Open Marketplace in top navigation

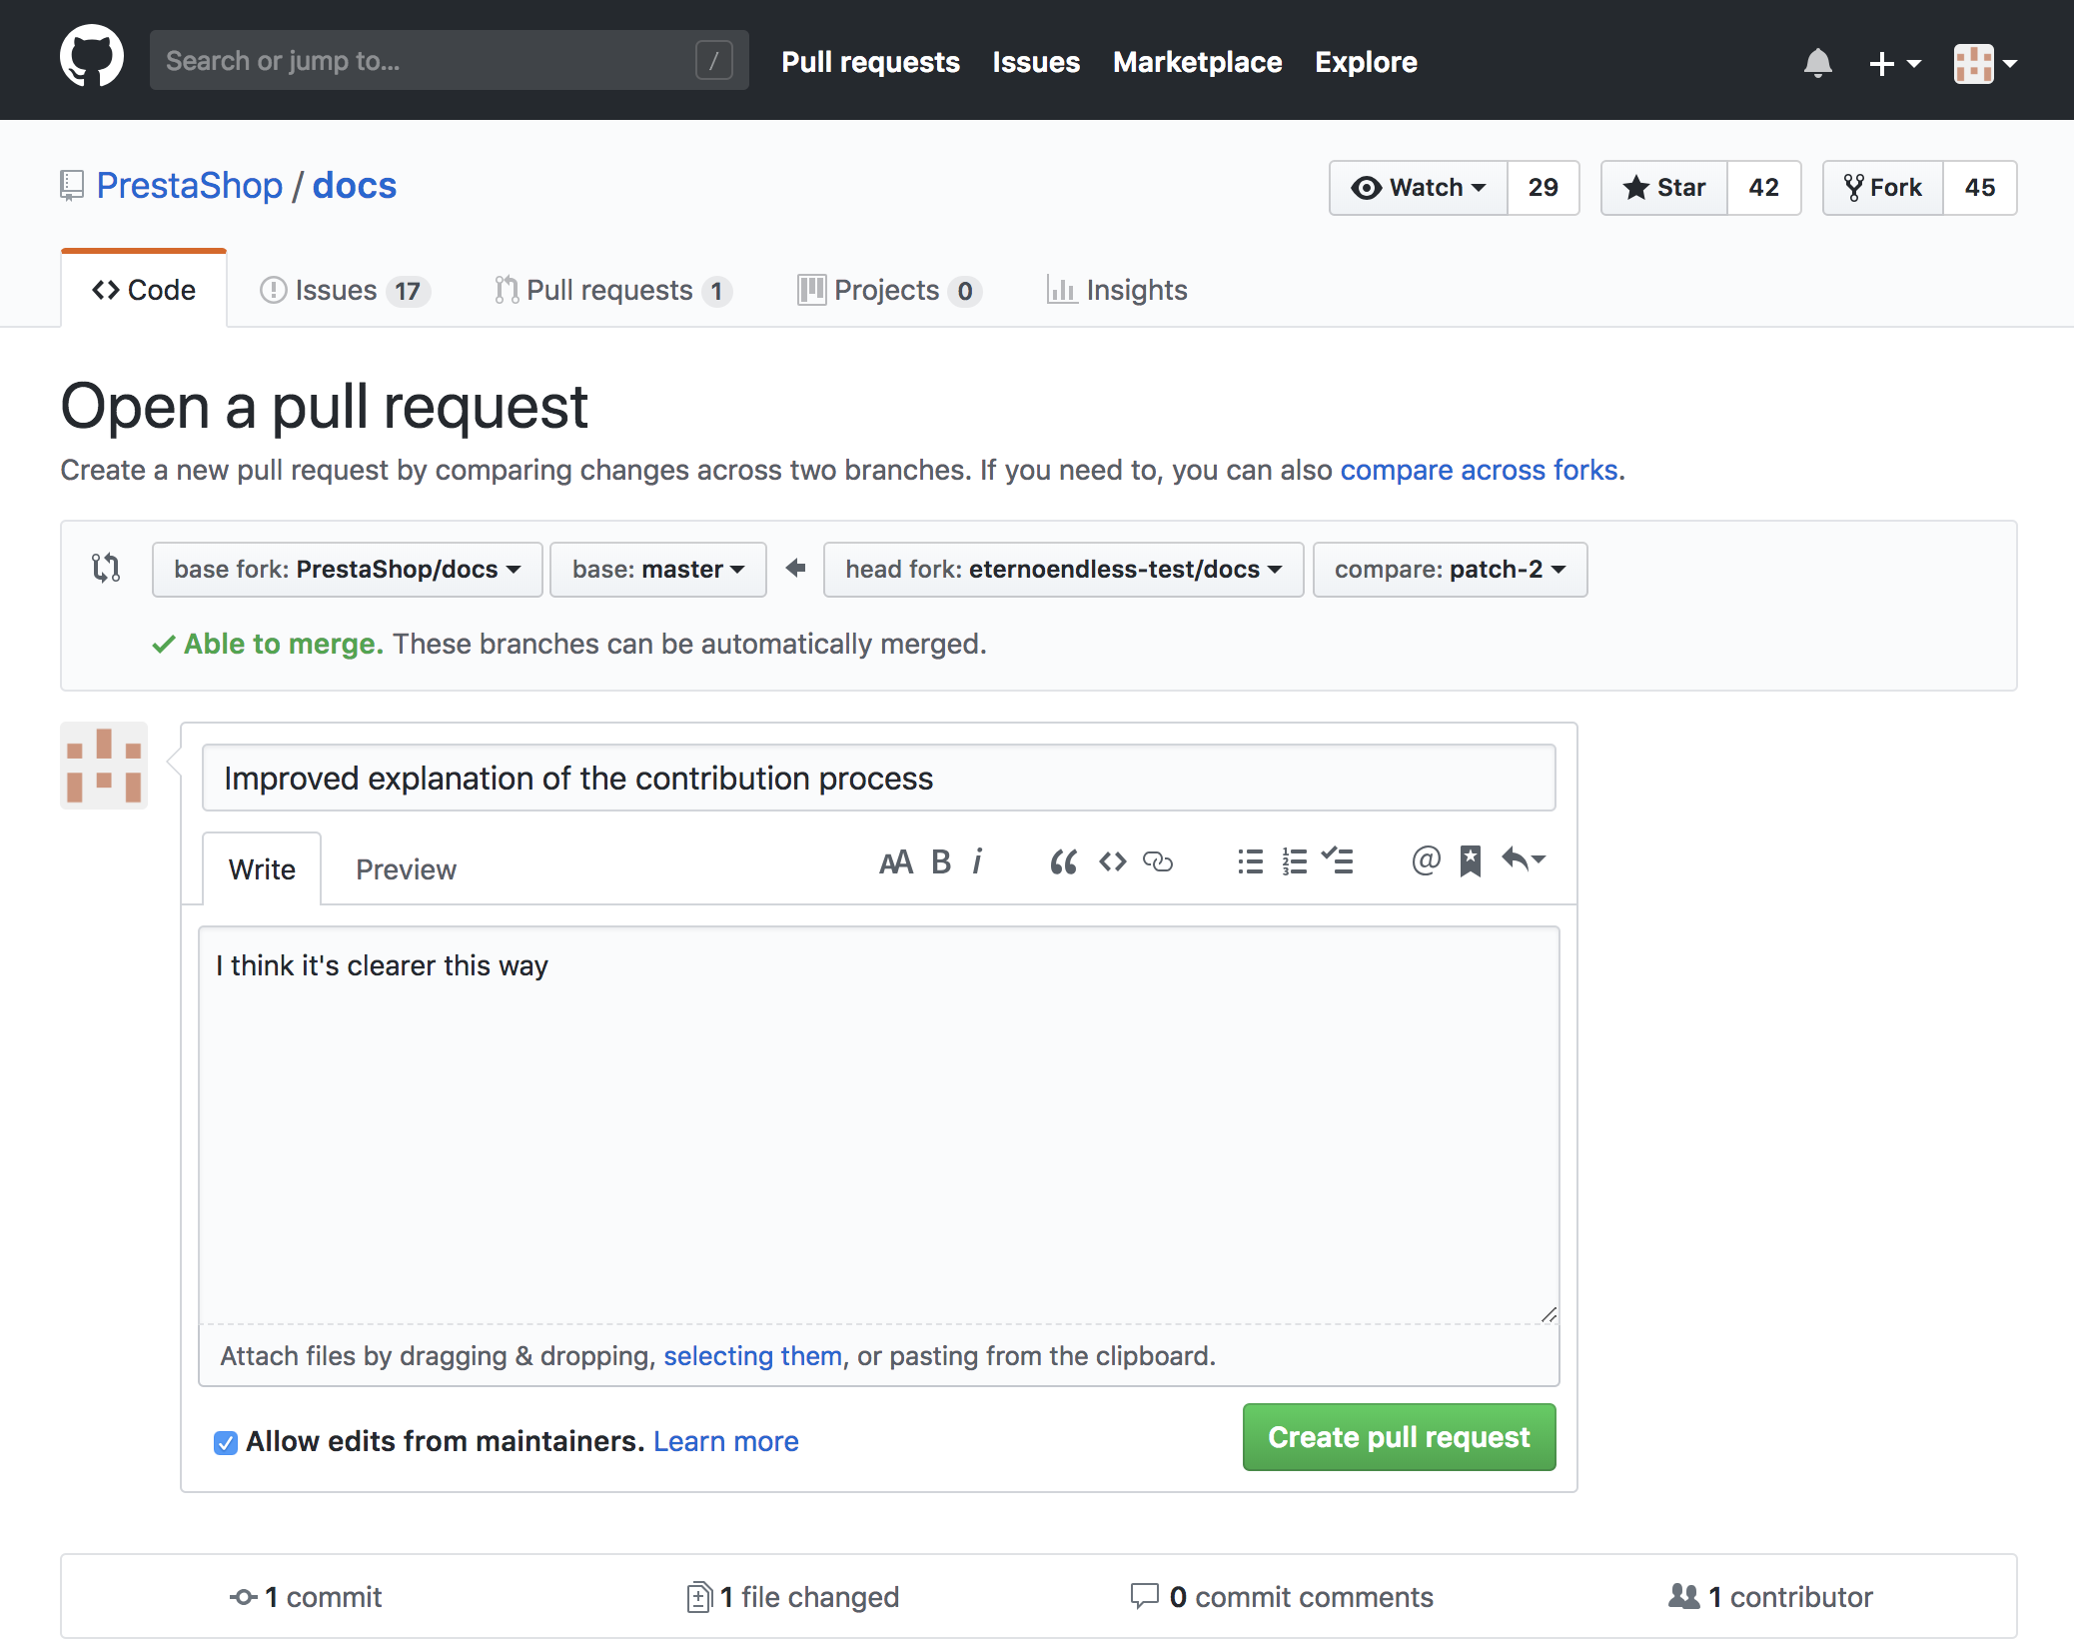coord(1197,62)
